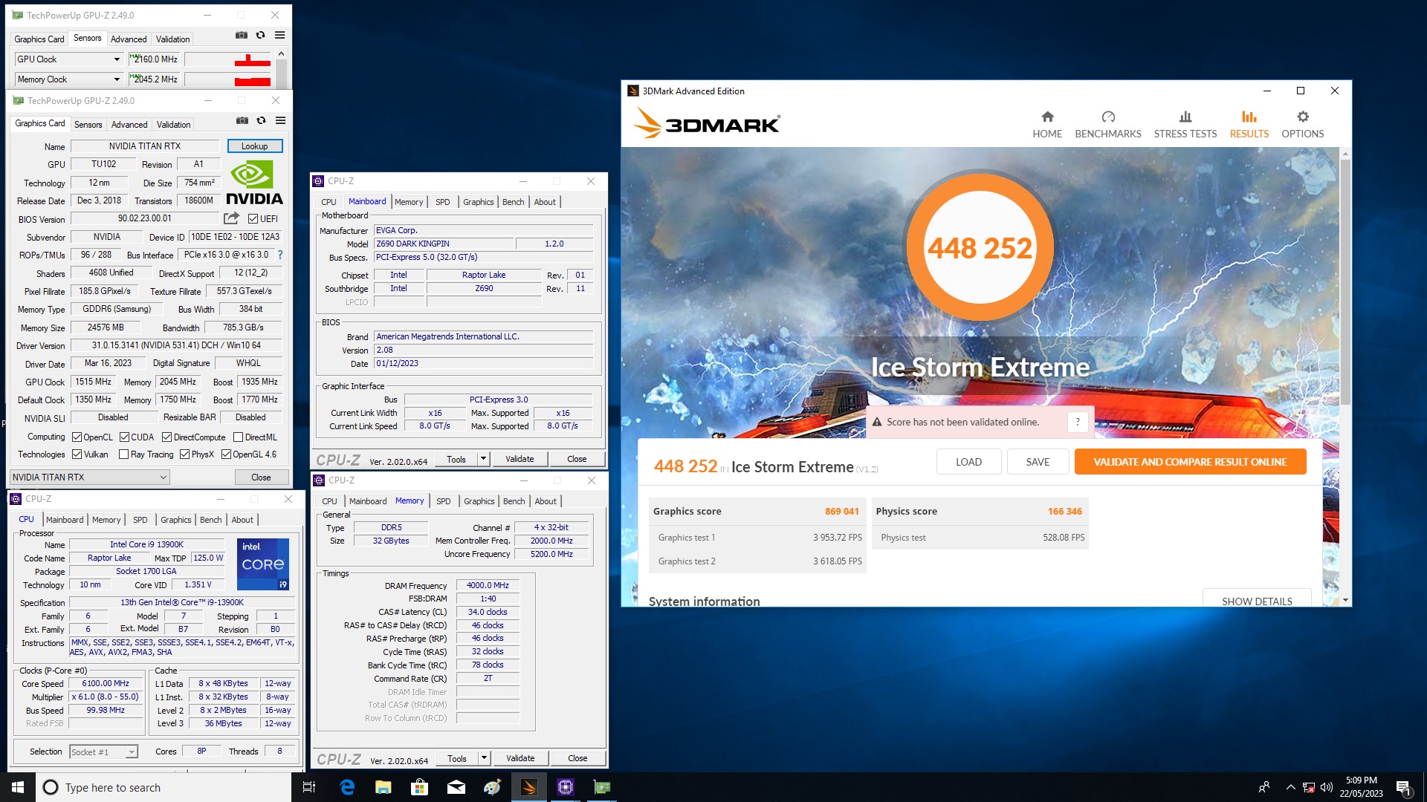Click GPU-Z screenshot camera icon in front window
The image size is (1427, 802).
(242, 120)
